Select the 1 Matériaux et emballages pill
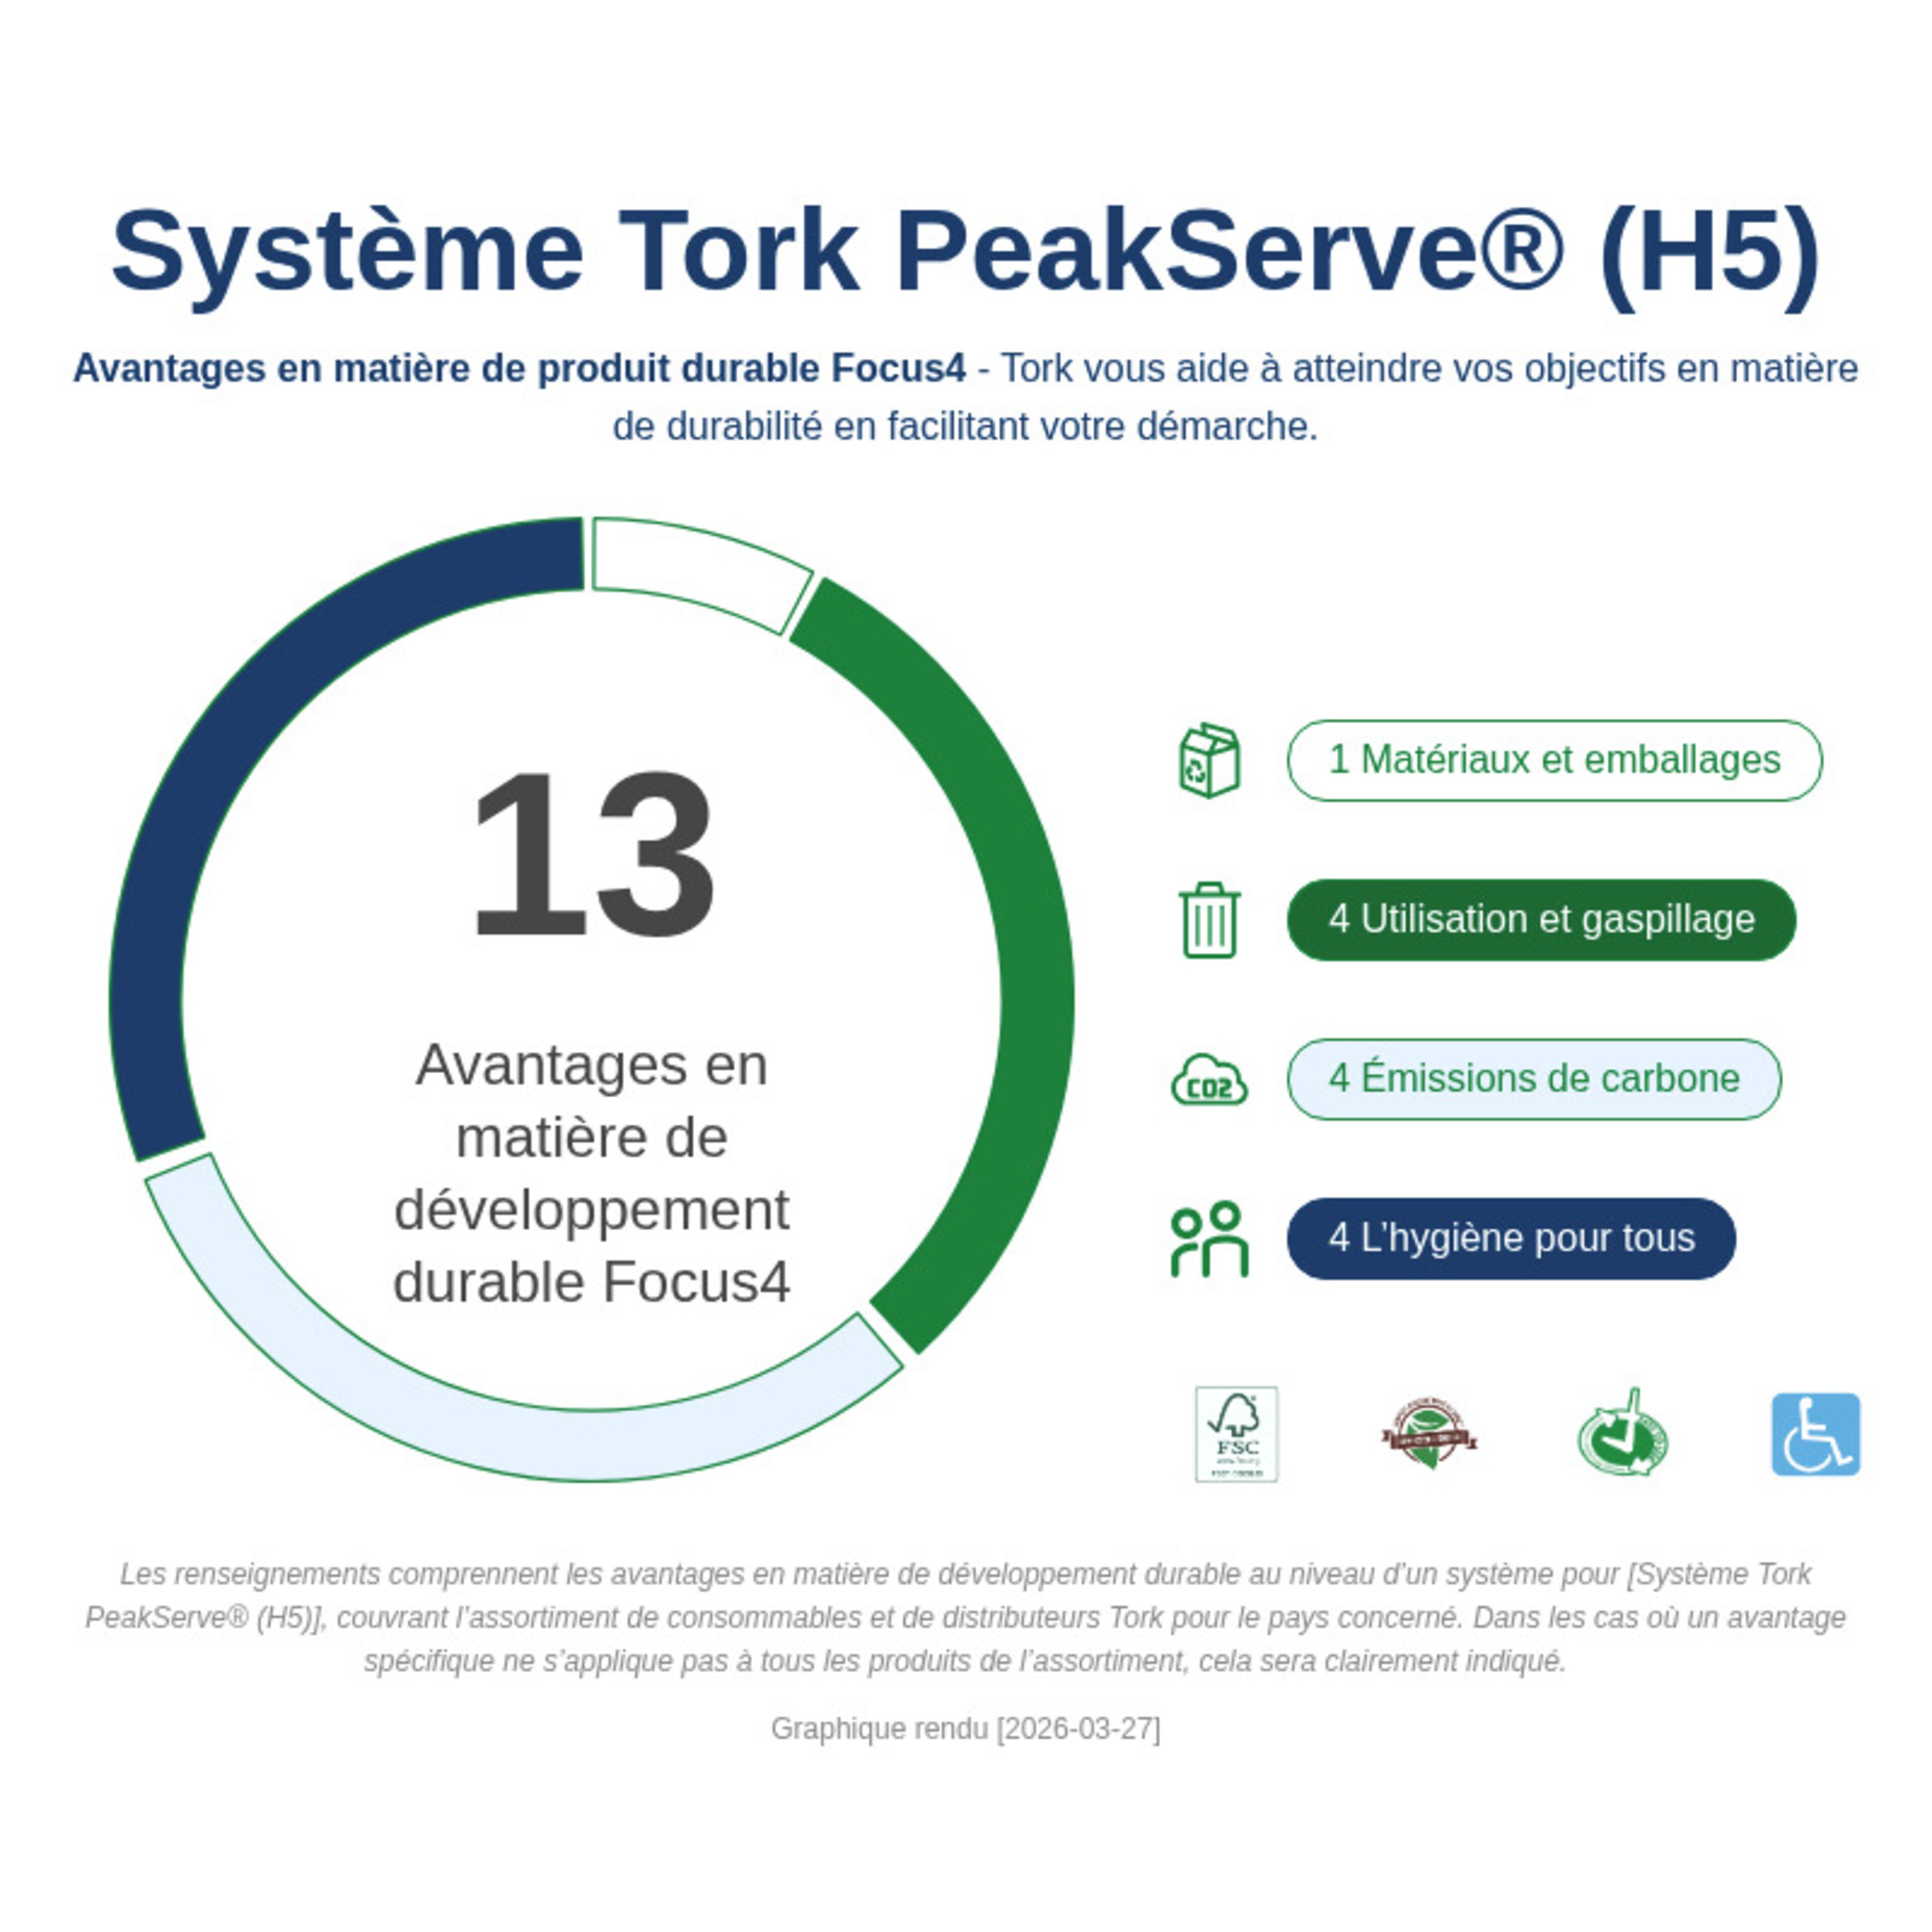 point(1555,760)
